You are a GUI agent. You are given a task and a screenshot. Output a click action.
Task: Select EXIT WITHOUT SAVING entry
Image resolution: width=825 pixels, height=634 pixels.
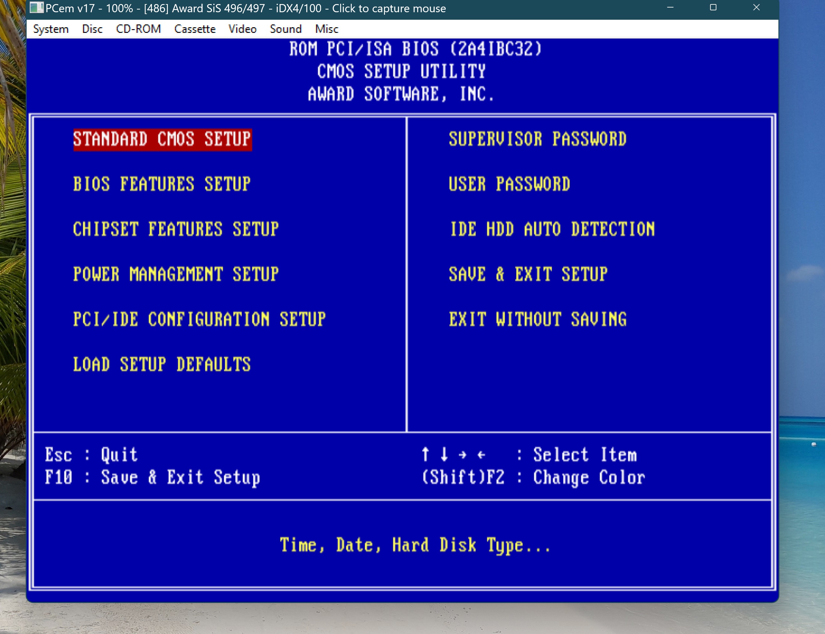coord(538,319)
